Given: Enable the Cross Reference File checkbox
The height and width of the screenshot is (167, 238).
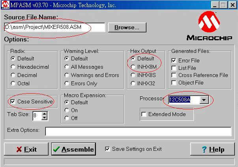Looking at the screenshot, I should 174,75.
